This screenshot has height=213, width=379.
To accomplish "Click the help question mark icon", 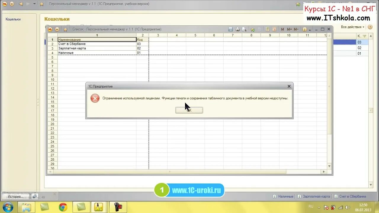I will pyautogui.click(x=370, y=27).
